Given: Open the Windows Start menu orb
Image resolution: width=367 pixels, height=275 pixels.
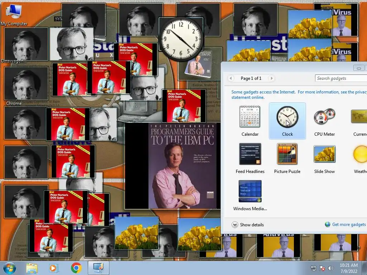Looking at the screenshot, I should pos(9,268).
